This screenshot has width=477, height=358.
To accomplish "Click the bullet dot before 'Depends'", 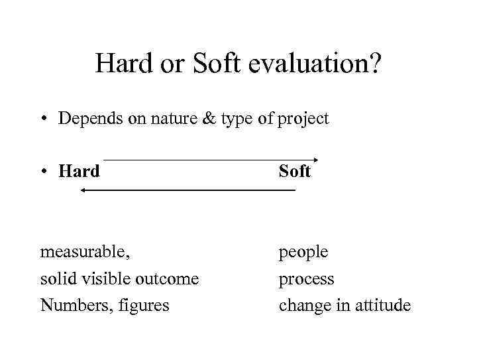I will 44,119.
